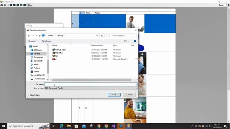Select Documents in the navigation tree
230x129 pixels.
point(38,57)
